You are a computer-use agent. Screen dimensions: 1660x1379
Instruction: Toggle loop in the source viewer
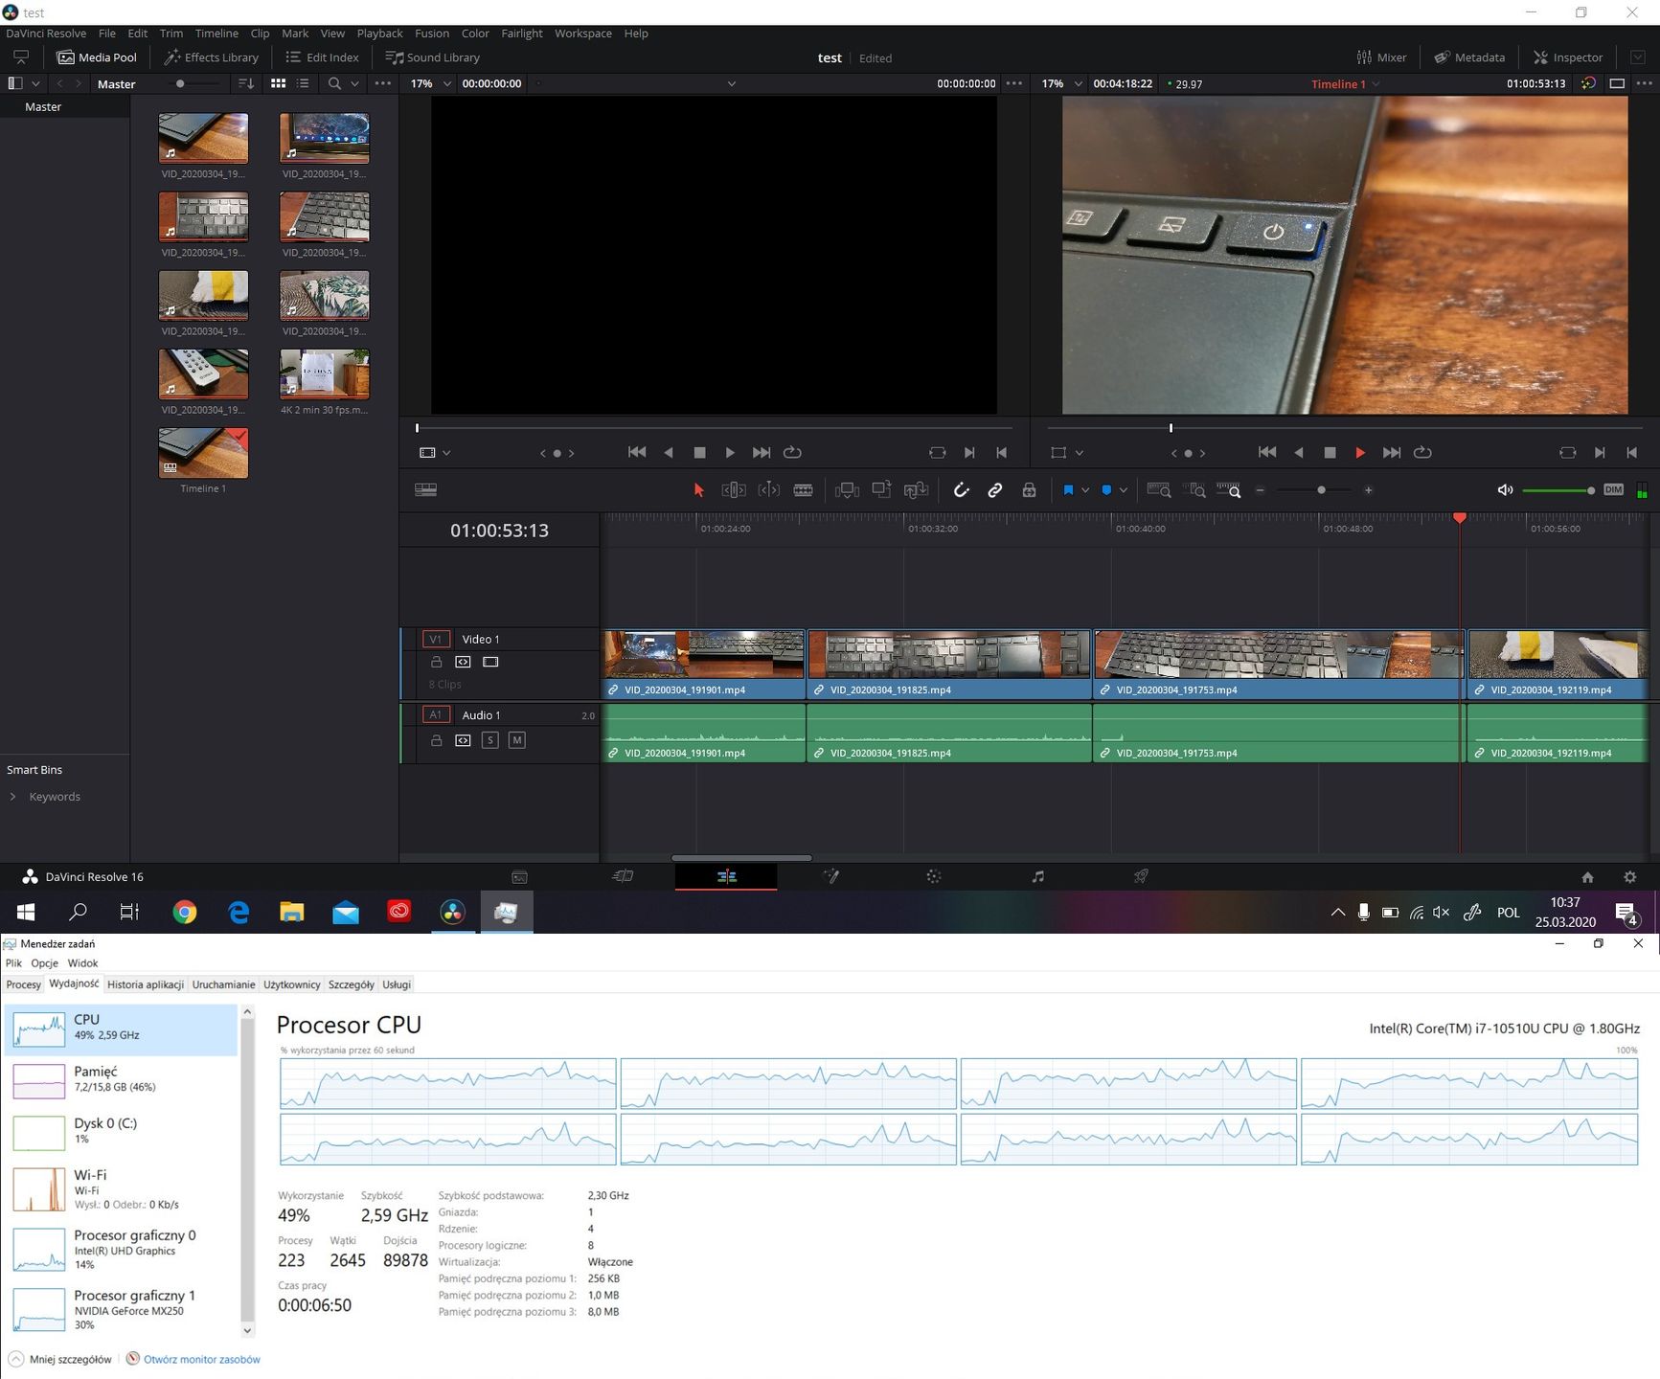tap(792, 452)
